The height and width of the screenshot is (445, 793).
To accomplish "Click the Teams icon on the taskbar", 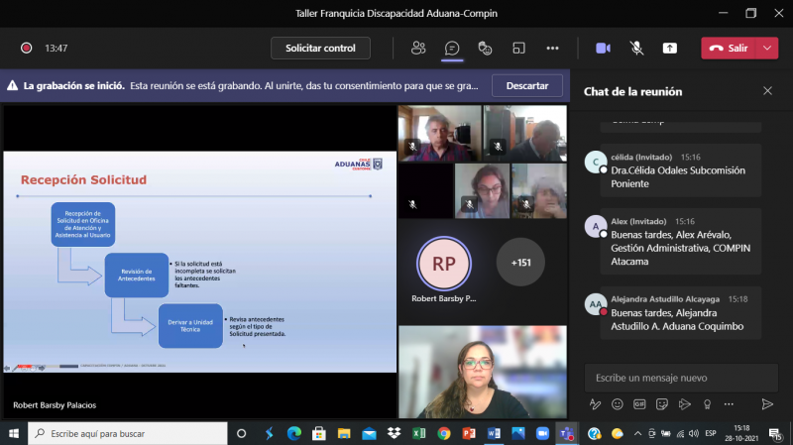I will point(567,433).
